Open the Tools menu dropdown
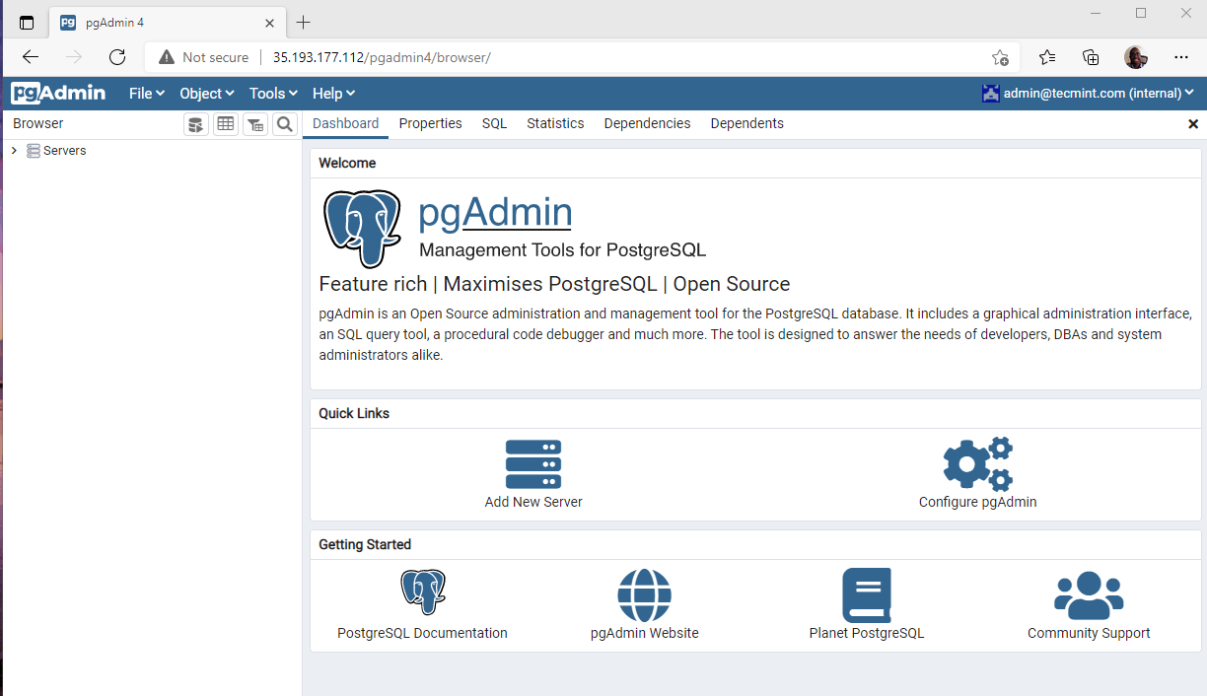This screenshot has height=696, width=1207. (x=273, y=93)
